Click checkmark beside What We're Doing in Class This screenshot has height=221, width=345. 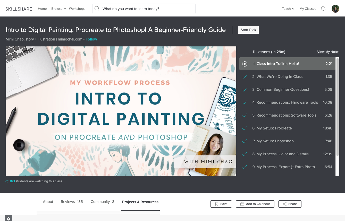pos(245,77)
